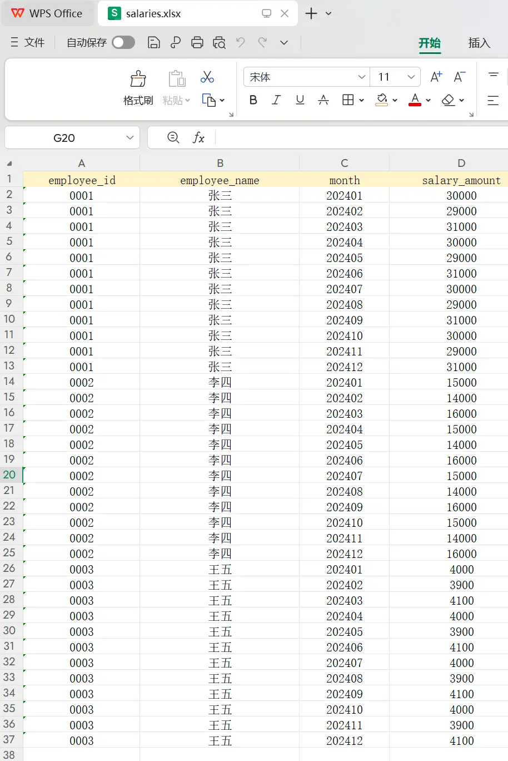Click the fx insert function icon
Screen dimensions: 508x761
click(198, 138)
